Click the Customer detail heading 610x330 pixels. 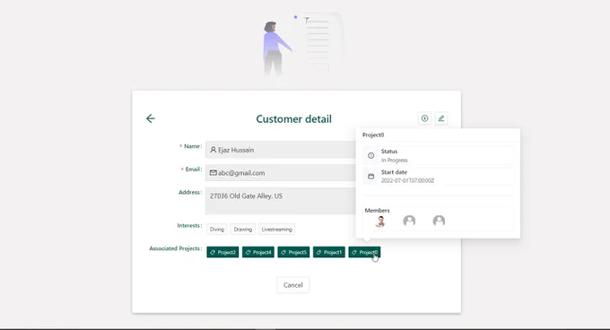point(293,119)
